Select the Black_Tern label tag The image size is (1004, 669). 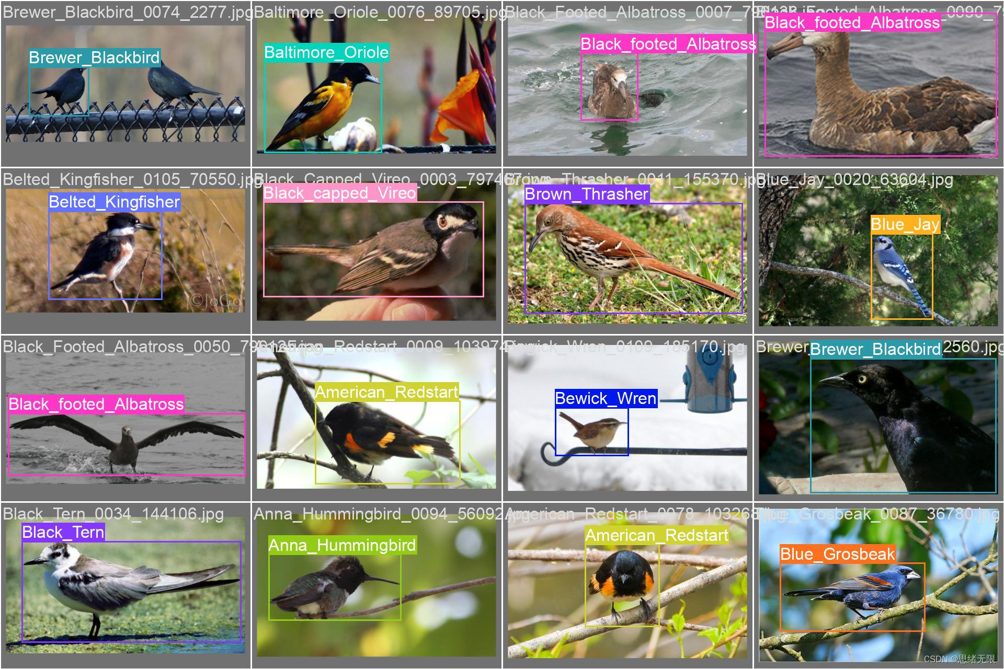tap(63, 533)
